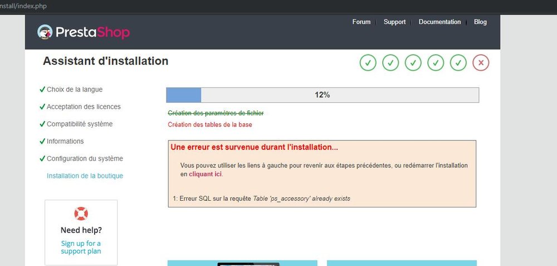This screenshot has width=557, height=266.
Task: Click the red X failed step circle
Action: (481, 63)
